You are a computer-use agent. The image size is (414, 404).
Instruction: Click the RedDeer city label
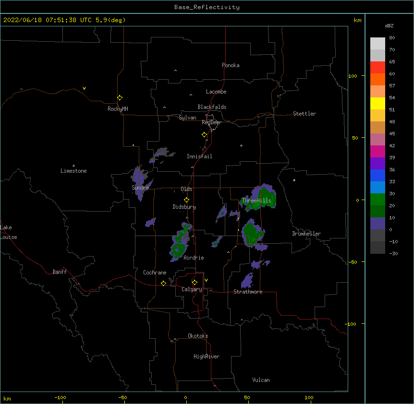tap(211, 122)
